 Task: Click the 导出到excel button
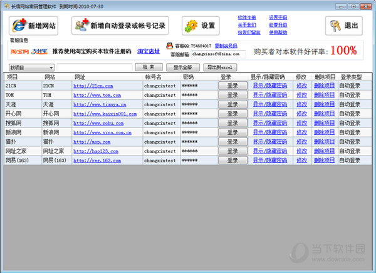click(220, 67)
